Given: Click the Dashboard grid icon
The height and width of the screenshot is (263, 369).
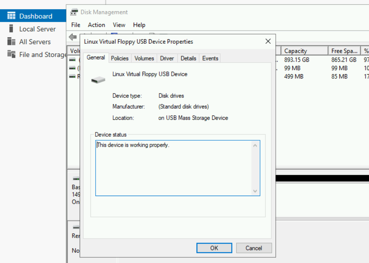Looking at the screenshot, I should click(x=11, y=16).
